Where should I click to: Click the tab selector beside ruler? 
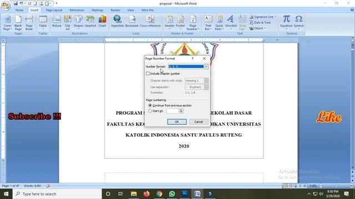(3, 40)
